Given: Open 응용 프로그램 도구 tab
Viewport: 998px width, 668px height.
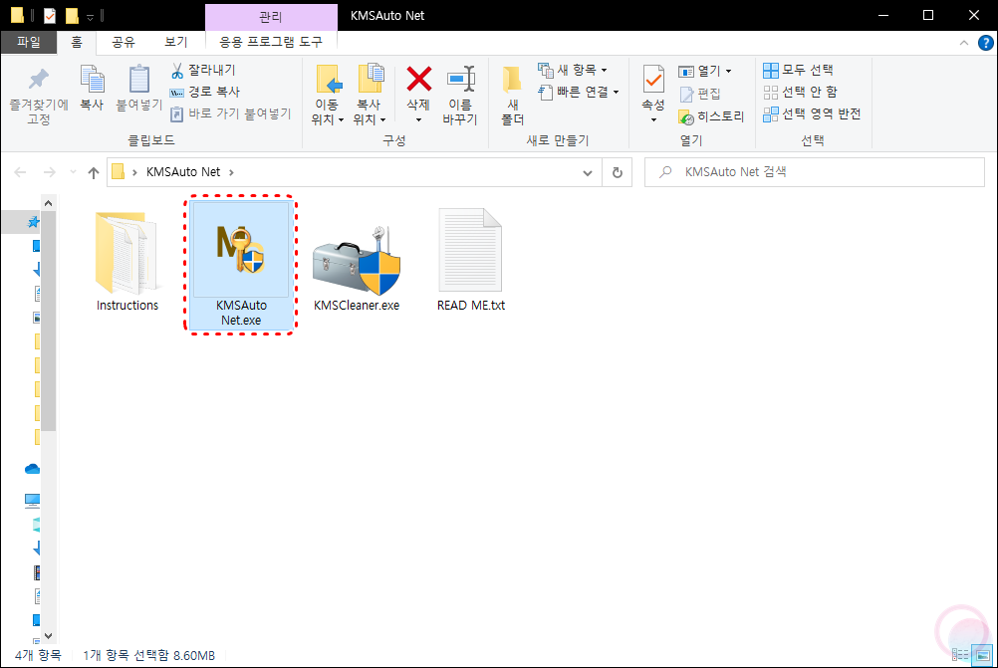Looking at the screenshot, I should pos(271,43).
